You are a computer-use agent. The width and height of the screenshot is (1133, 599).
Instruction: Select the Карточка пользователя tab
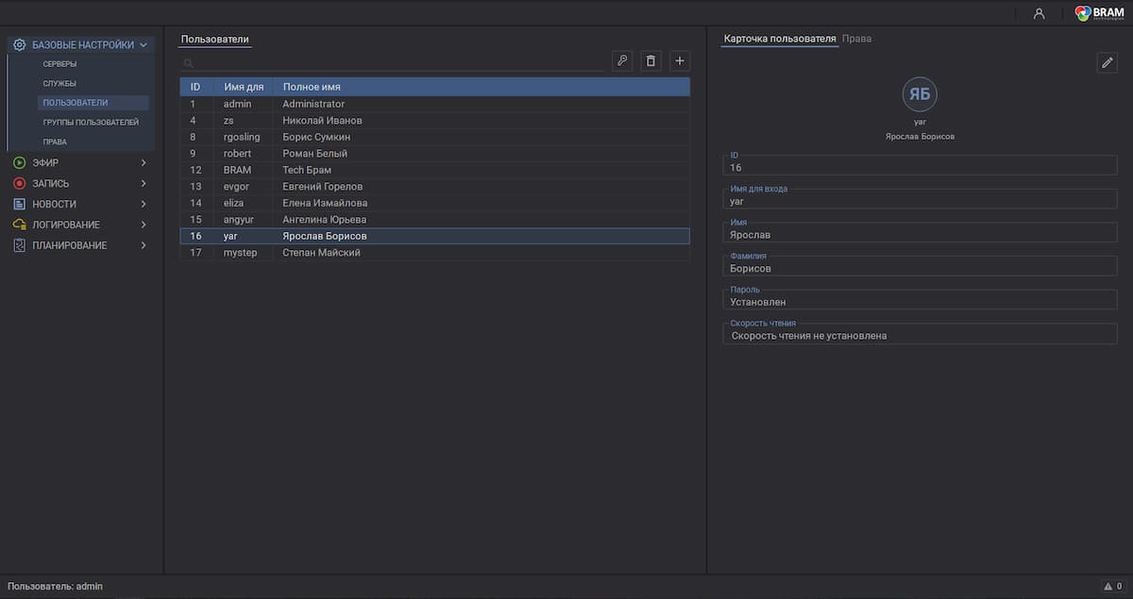coord(779,39)
